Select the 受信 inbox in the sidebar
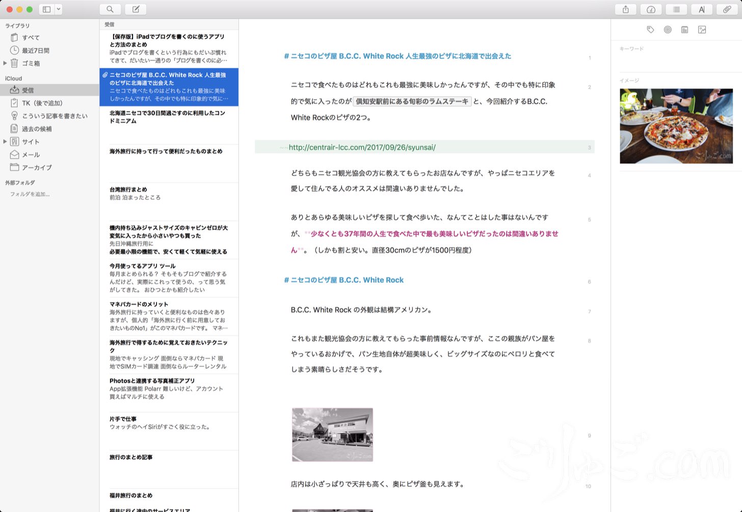Image resolution: width=742 pixels, height=512 pixels. [31, 90]
